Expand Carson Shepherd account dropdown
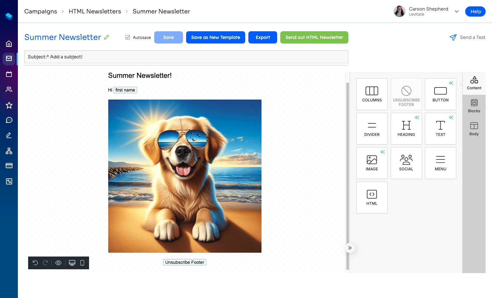Viewport: 492px width, 298px height. coord(457,11)
